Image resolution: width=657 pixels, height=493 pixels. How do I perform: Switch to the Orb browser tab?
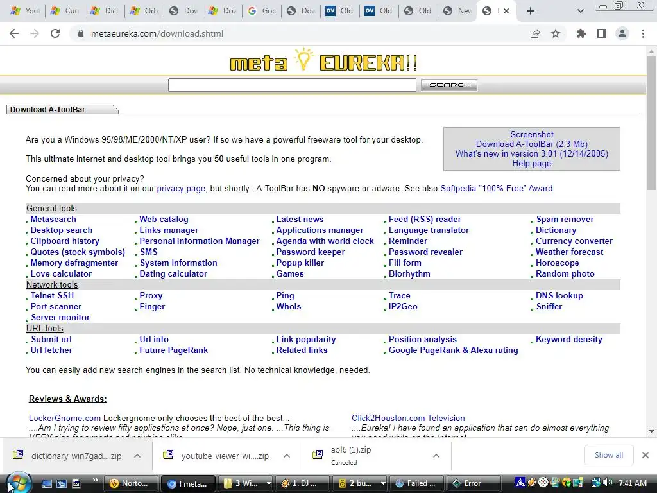(144, 11)
